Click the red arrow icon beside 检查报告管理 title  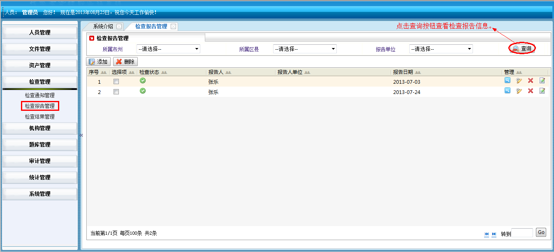coord(92,38)
